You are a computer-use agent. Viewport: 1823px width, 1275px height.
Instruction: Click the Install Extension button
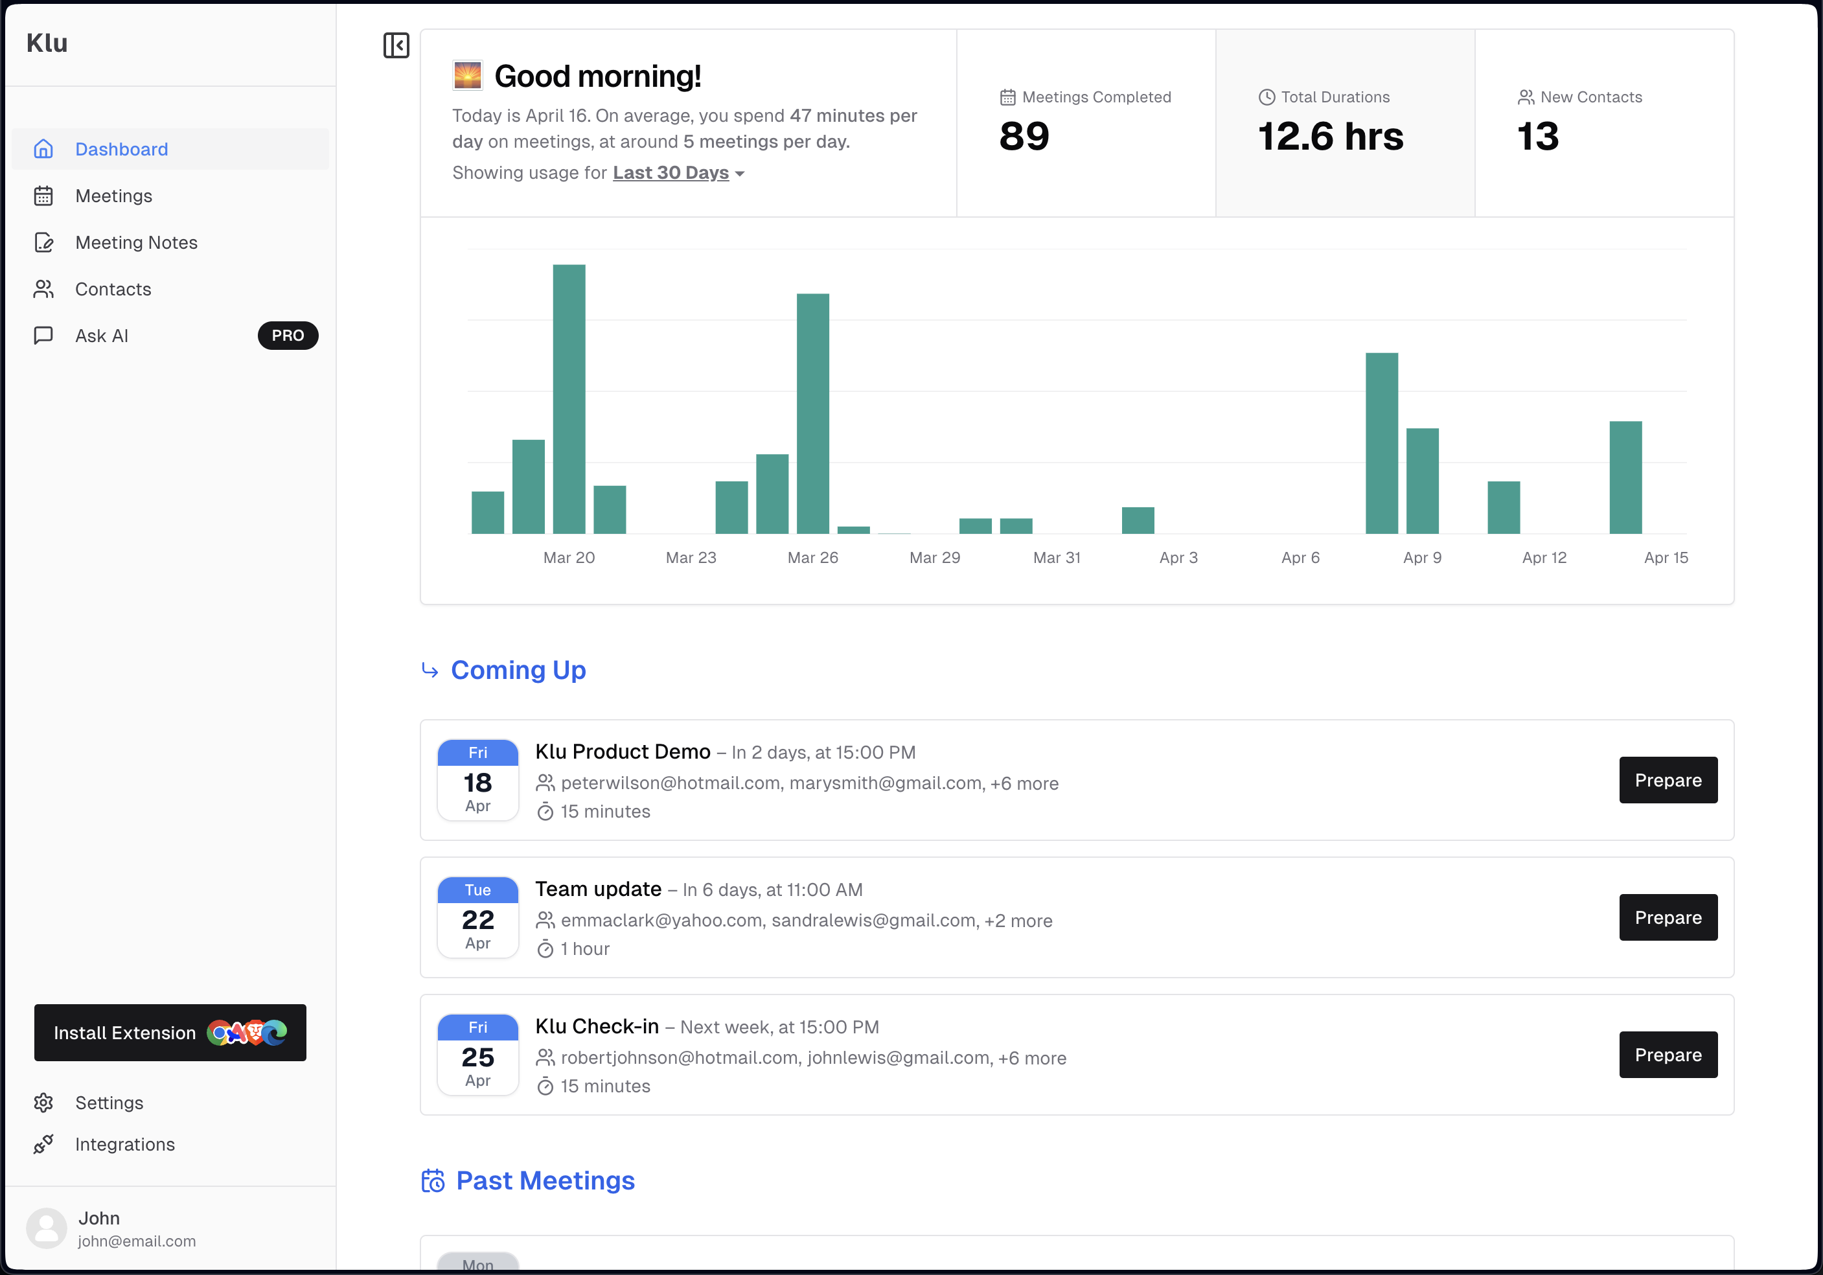(170, 1032)
